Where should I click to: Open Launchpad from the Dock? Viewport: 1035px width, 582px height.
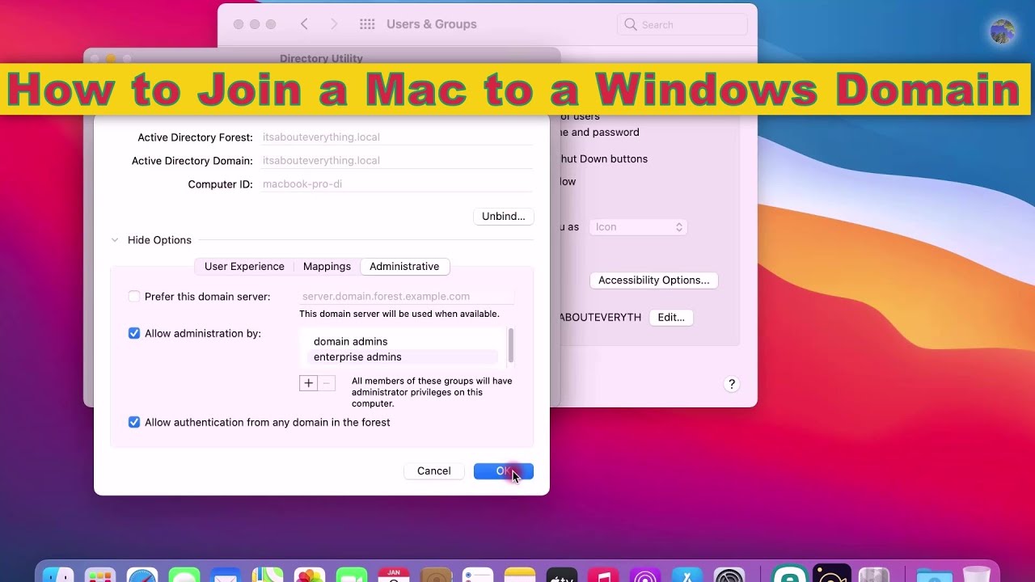(100, 576)
